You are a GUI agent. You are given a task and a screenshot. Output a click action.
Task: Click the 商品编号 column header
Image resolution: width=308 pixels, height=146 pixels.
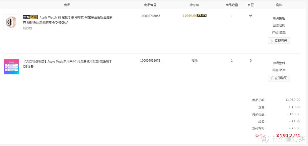click(x=150, y=5)
